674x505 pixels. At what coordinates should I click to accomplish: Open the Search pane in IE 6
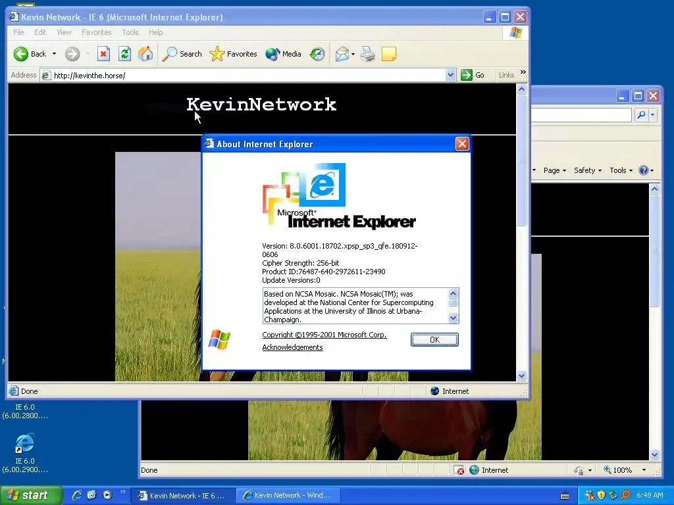(182, 54)
